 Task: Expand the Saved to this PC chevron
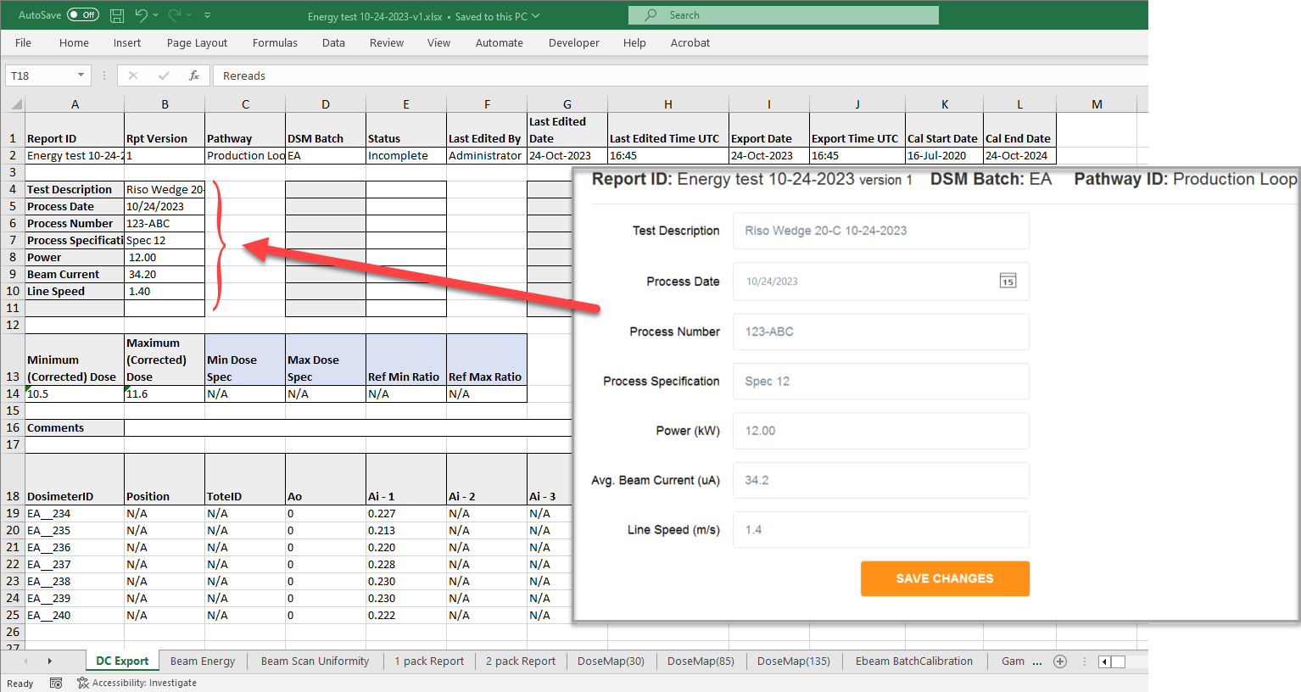coord(535,16)
